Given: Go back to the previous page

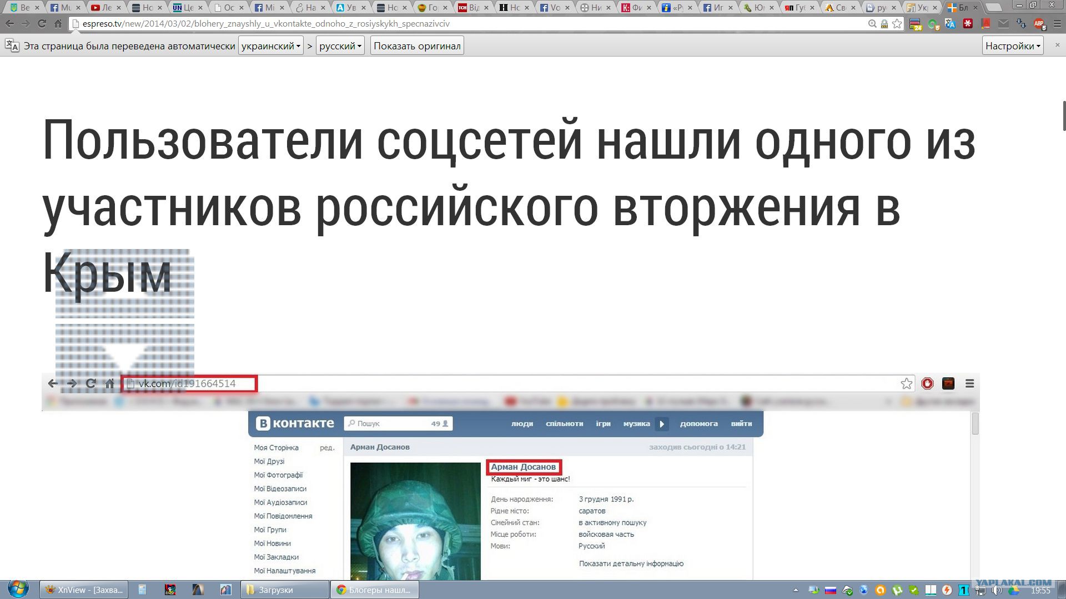Looking at the screenshot, I should click(9, 24).
